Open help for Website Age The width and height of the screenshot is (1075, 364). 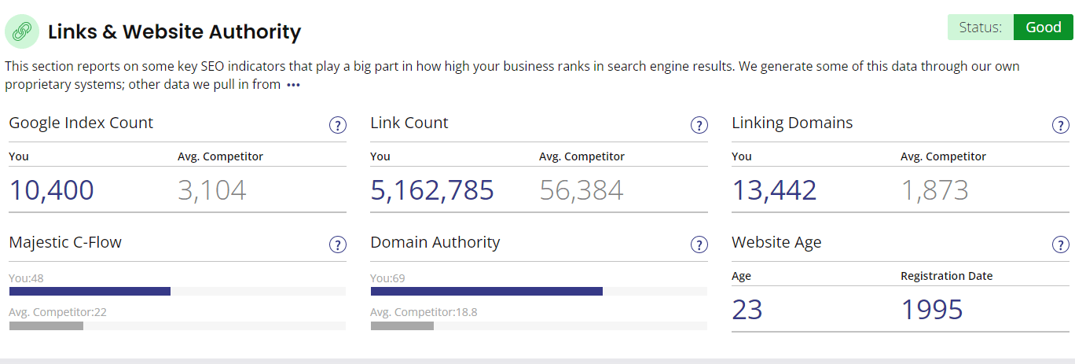coord(1060,245)
